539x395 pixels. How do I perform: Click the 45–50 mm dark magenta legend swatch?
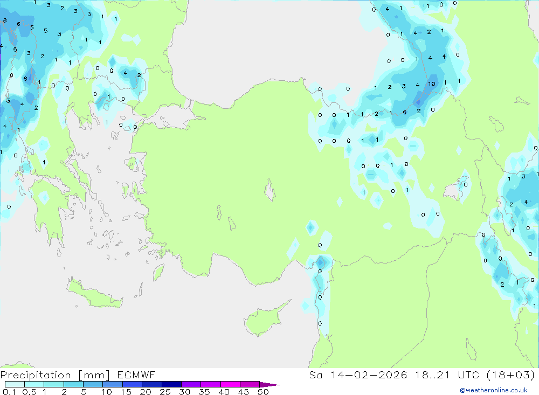coord(250,384)
